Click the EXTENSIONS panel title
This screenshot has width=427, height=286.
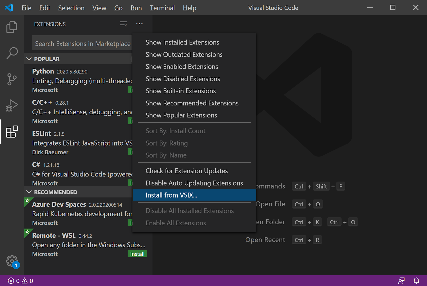(50, 24)
